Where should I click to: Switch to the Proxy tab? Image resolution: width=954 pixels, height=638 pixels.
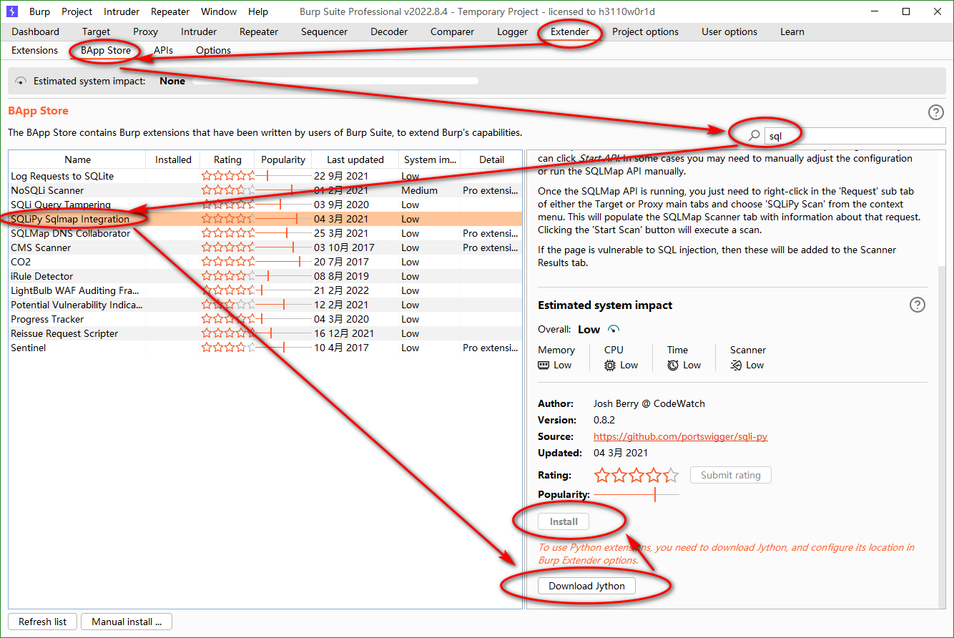tap(146, 31)
